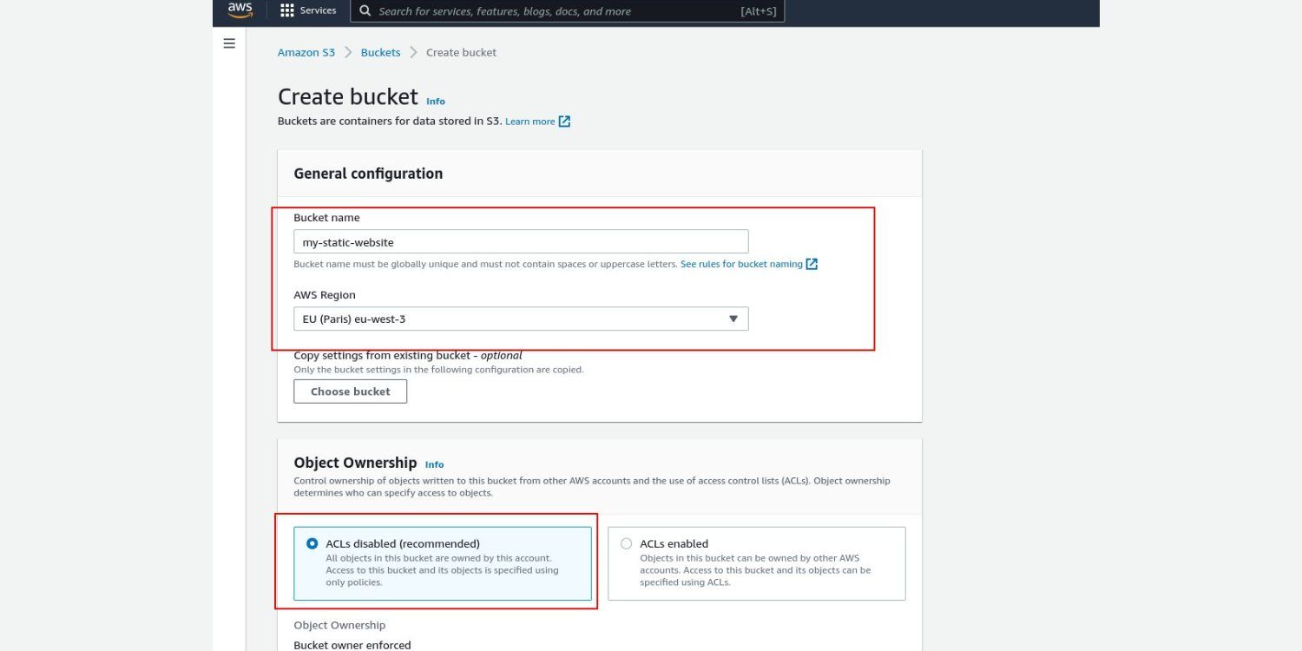Click the Services menu label
The image size is (1302, 651).
(x=319, y=10)
